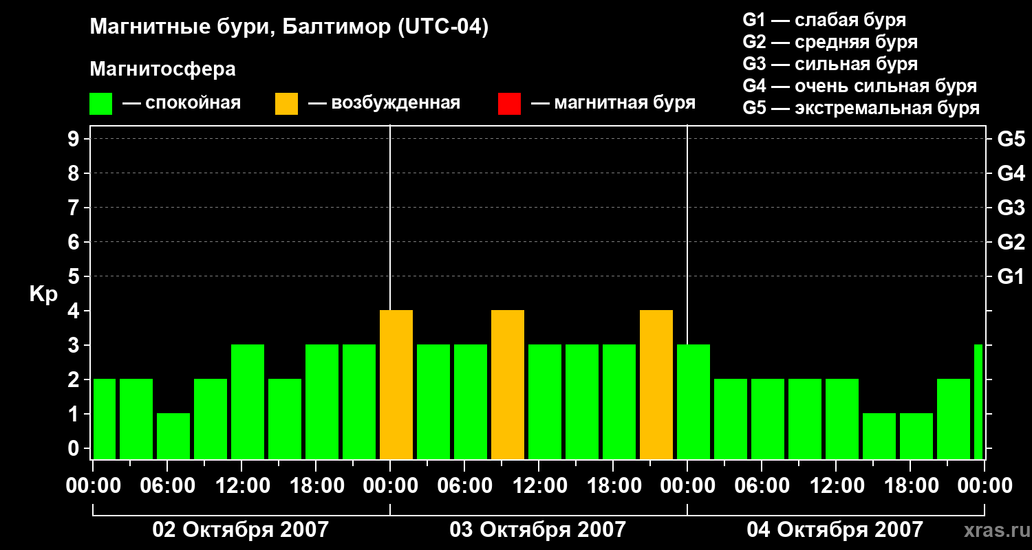This screenshot has height=550, width=1032.
Task: Click the right-axis 'G4' label beside gridline 8
Action: tap(1011, 173)
